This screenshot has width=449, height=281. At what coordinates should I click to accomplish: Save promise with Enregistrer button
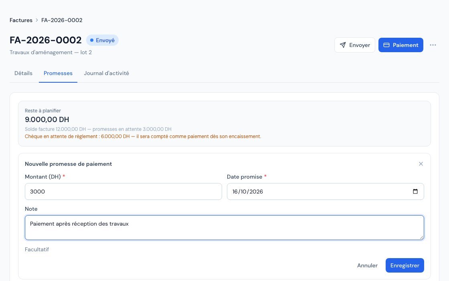point(405,265)
